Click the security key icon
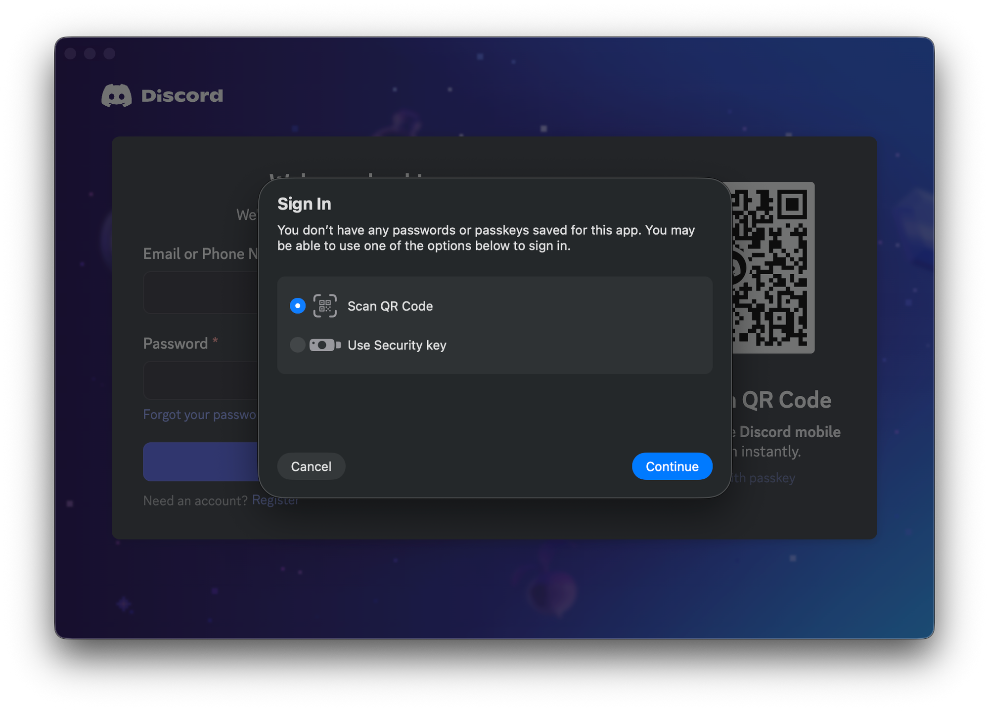 tap(325, 345)
